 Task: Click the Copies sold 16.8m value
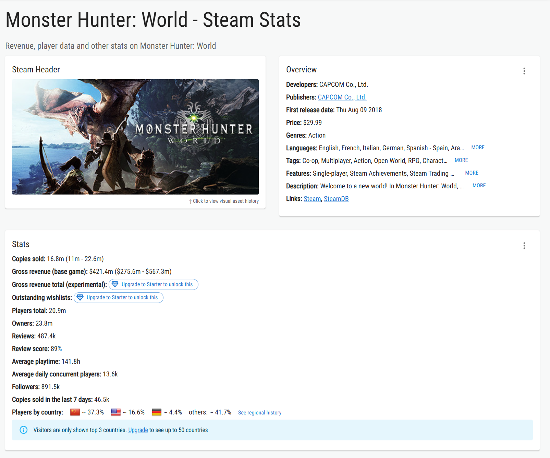pyautogui.click(x=75, y=259)
